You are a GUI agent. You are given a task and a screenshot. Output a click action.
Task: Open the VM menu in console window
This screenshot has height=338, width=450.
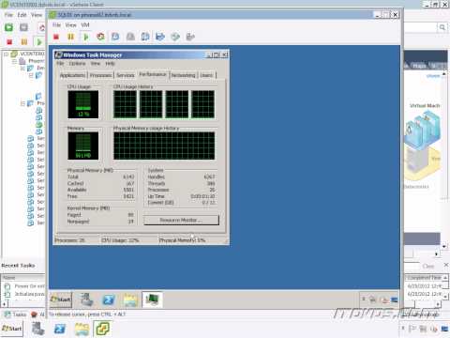[85, 25]
